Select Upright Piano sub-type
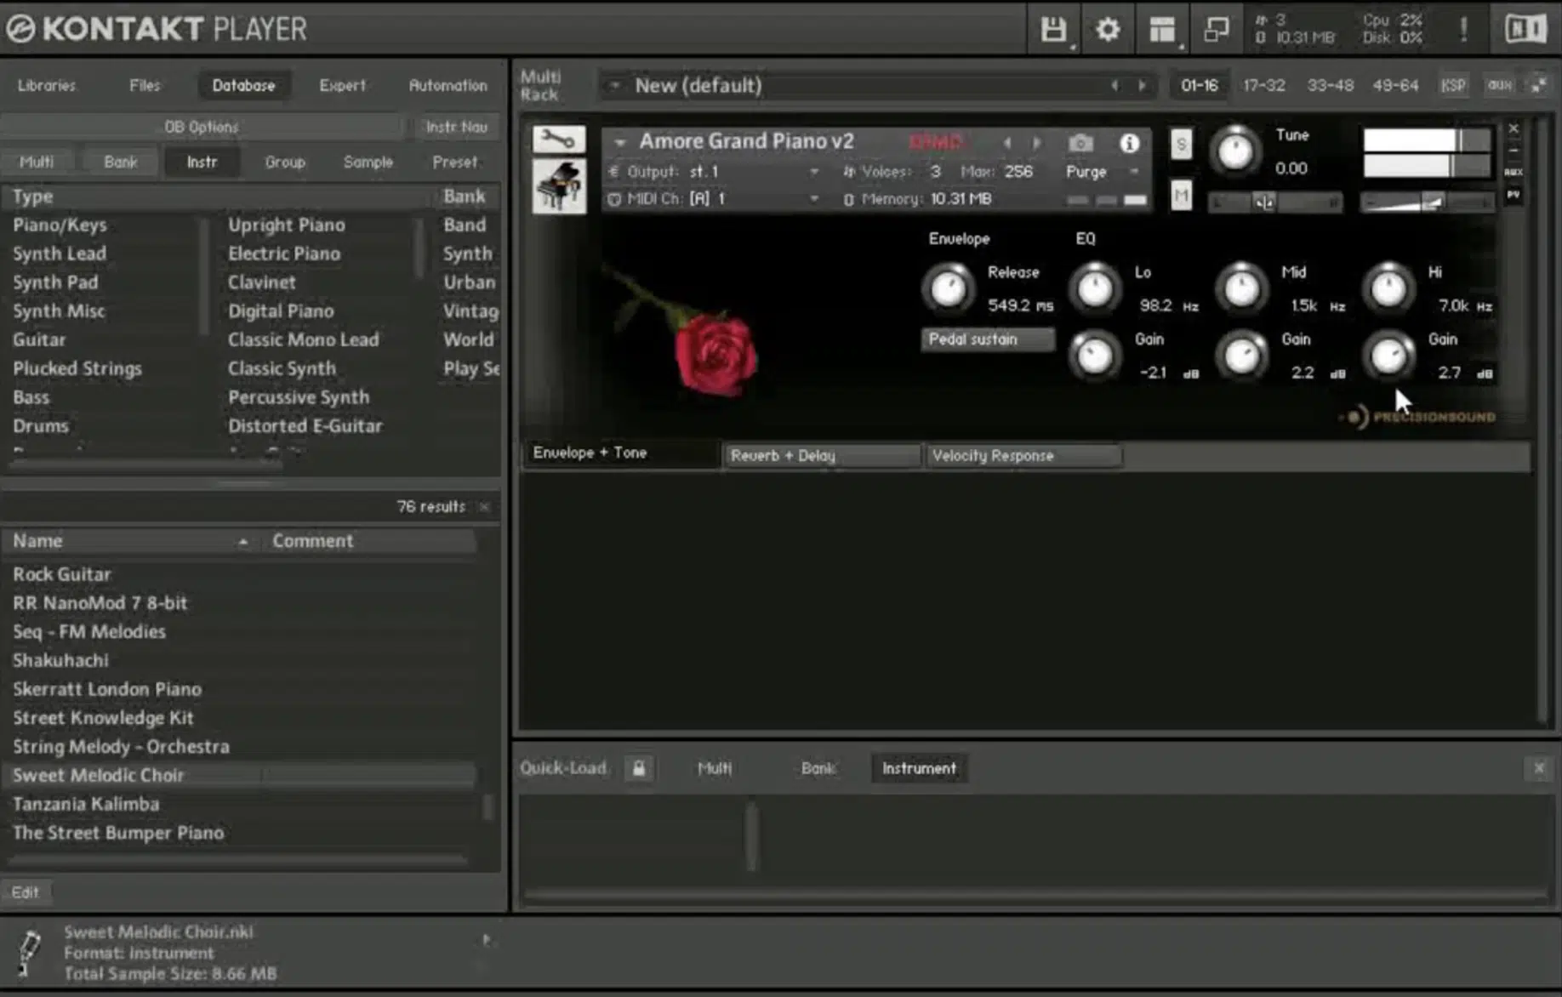 point(286,225)
